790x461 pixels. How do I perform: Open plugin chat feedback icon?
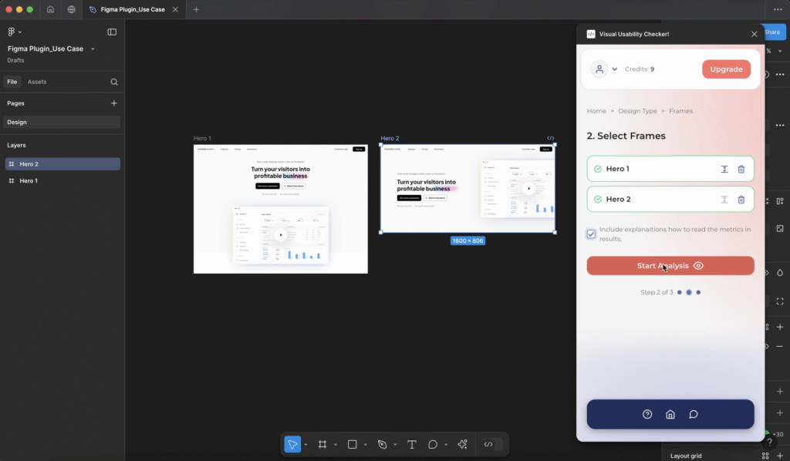(x=694, y=414)
